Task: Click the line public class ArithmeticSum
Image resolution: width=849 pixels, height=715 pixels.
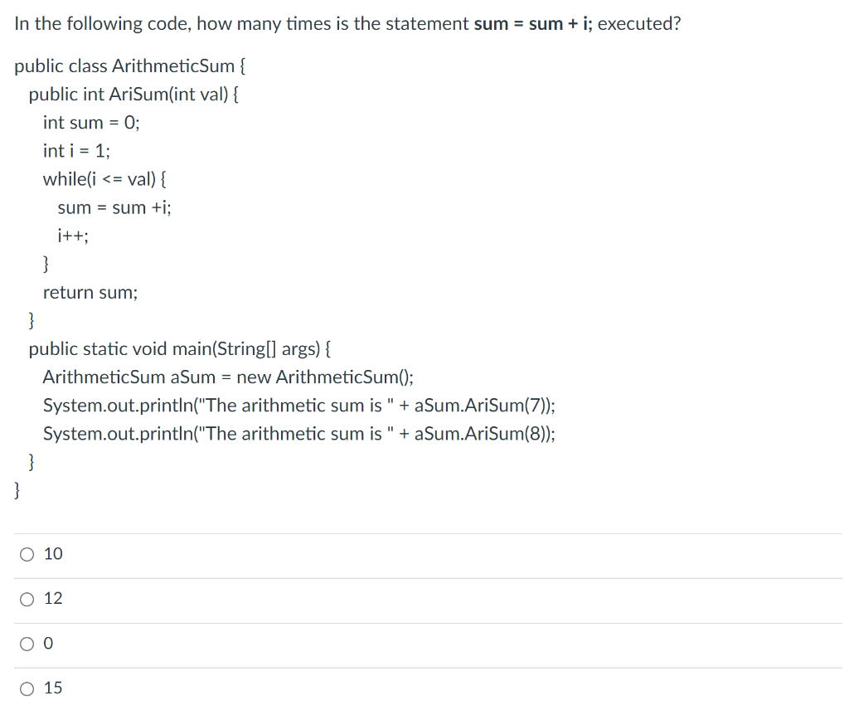Action: 128,66
